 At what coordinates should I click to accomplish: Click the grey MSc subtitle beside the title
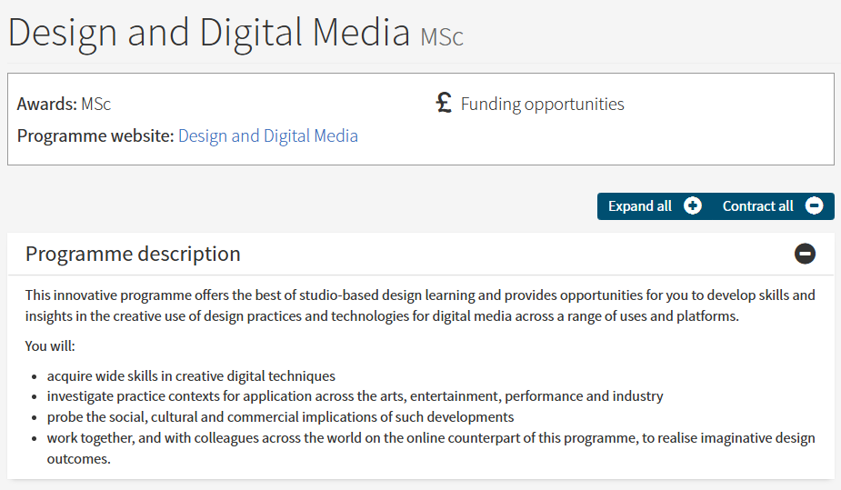442,37
